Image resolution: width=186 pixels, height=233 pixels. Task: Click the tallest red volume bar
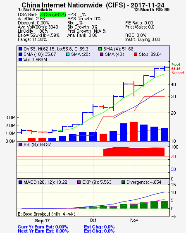coord(134,131)
